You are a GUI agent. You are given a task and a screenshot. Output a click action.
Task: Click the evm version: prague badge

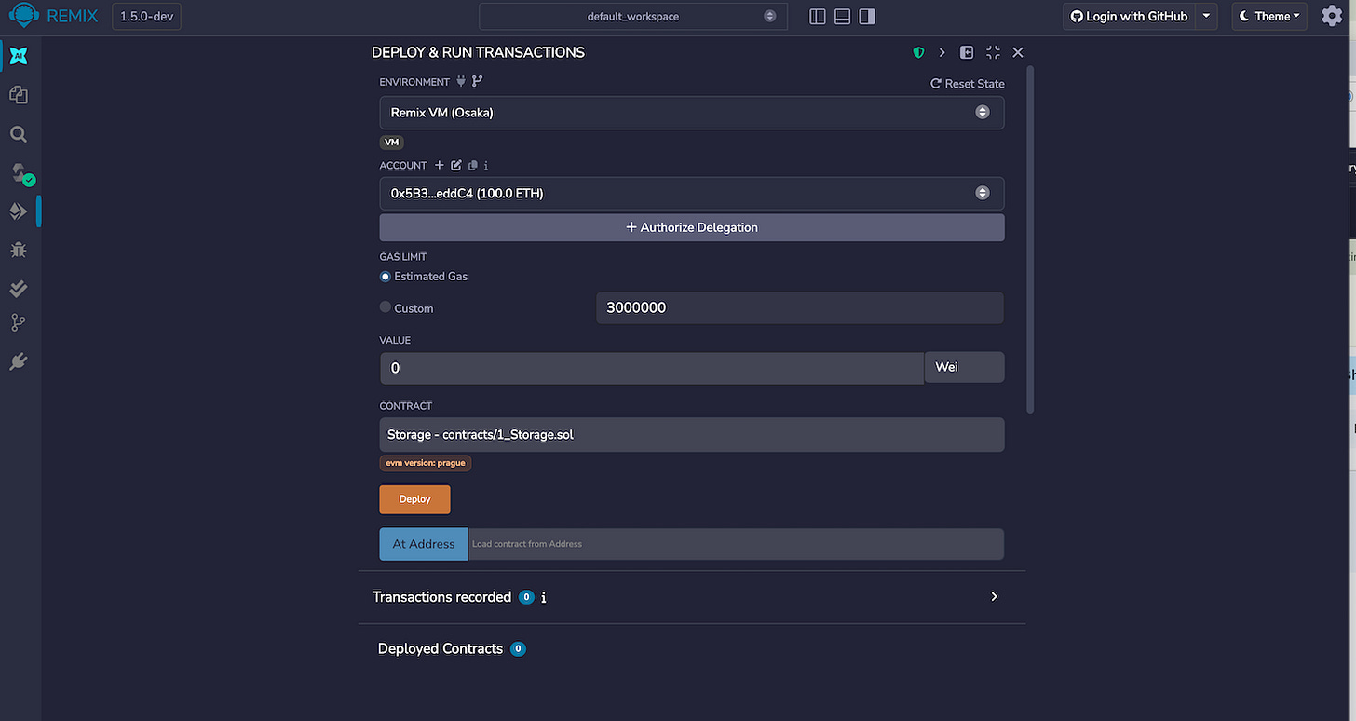click(x=426, y=463)
